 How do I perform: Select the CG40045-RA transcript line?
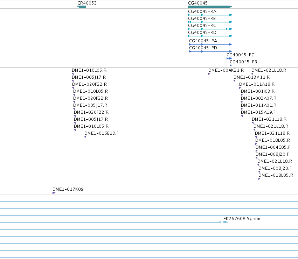[x=210, y=15]
